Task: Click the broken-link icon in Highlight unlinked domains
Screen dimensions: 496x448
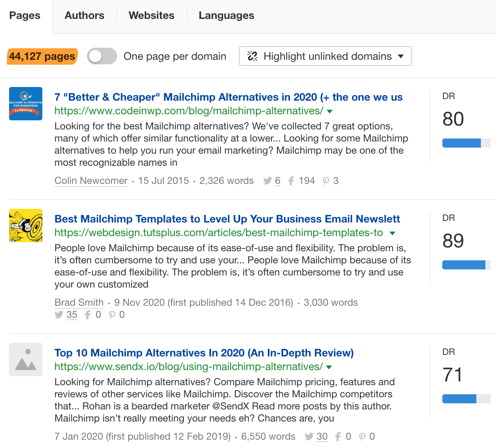Action: coord(253,56)
